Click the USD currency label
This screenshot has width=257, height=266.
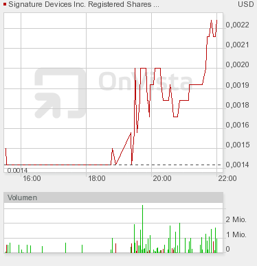(x=246, y=4)
